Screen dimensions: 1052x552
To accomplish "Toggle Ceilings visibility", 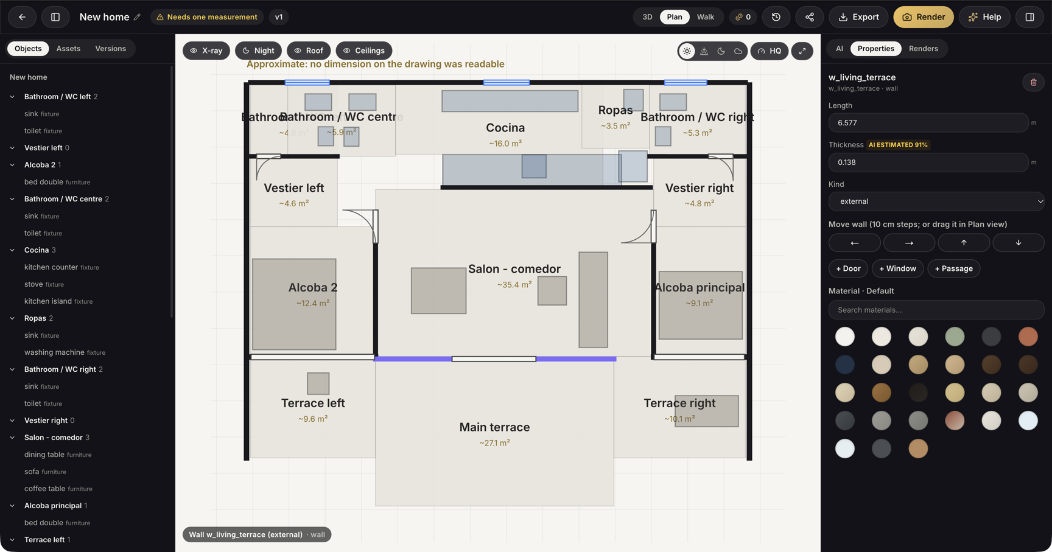I will tap(364, 51).
